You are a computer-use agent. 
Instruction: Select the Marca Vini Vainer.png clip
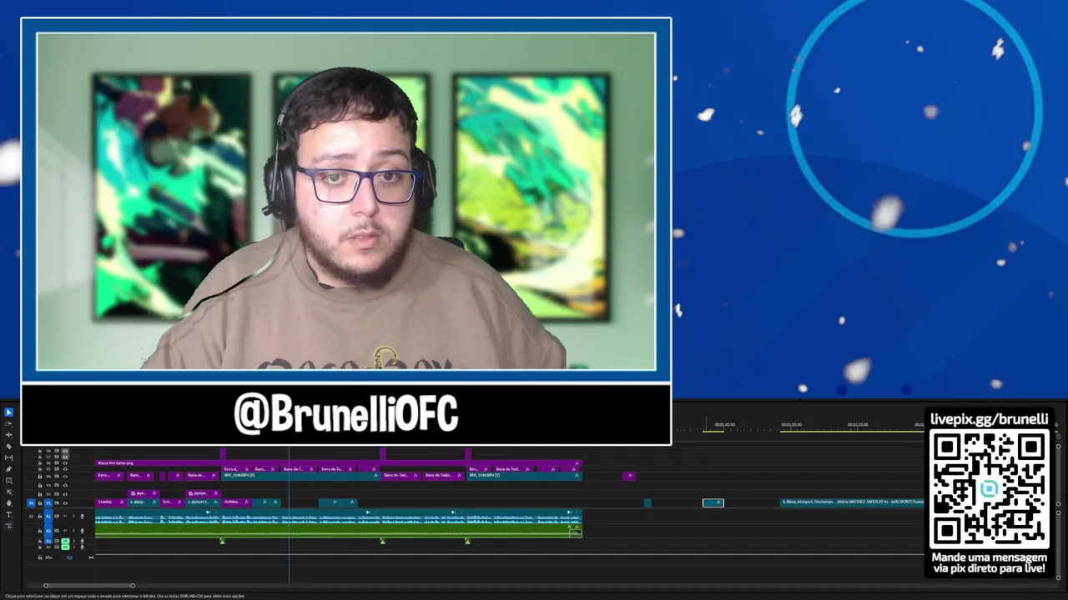click(x=339, y=462)
